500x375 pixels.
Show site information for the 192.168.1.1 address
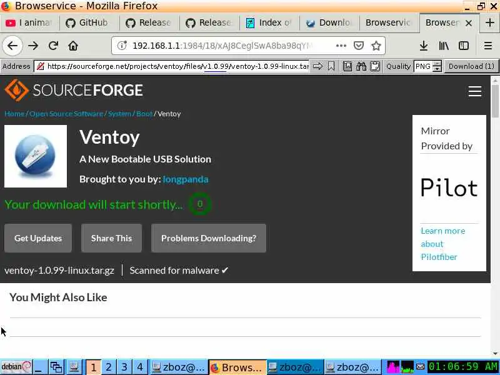coord(122,46)
